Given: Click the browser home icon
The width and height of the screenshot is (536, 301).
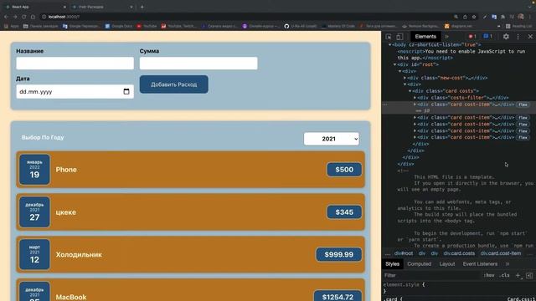Looking at the screenshot, I should click(33, 17).
